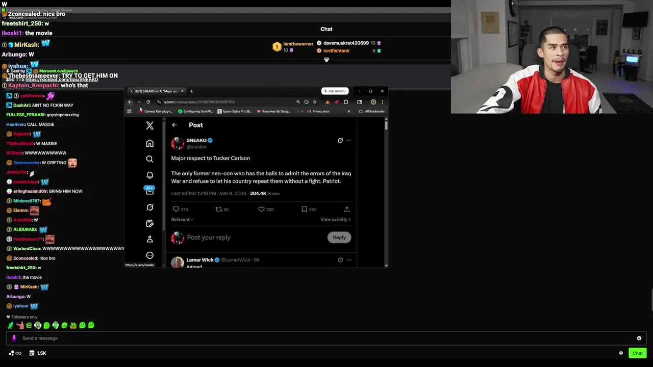The height and width of the screenshot is (367, 653).
Task: Bookmark the SNEAKO post
Action: point(304,209)
